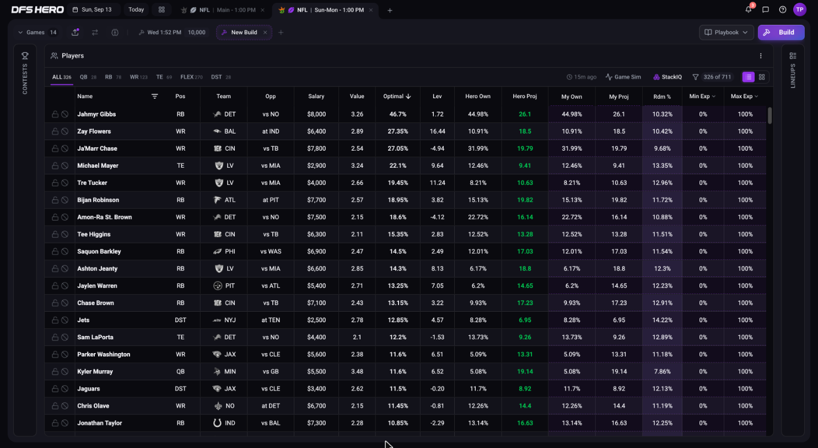
Task: Switch to grid view layout
Action: coord(762,77)
